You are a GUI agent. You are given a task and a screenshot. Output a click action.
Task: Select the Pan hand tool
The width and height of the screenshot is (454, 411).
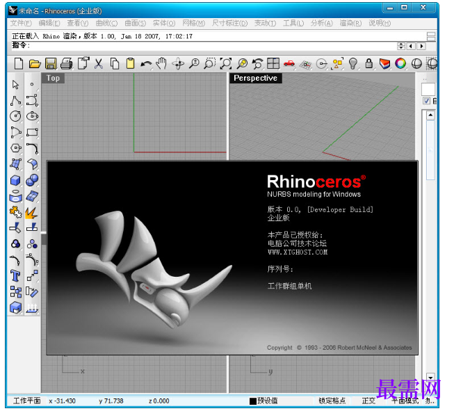pyautogui.click(x=161, y=63)
